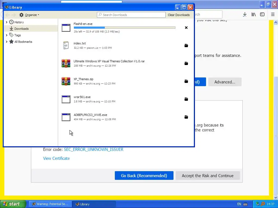Click the WinRAR icon of XP_Themes.zip
The width and height of the screenshot is (278, 208).
click(66, 81)
